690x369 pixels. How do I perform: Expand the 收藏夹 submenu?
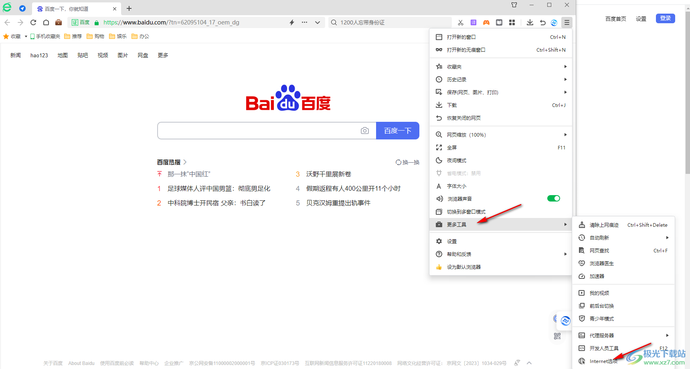click(501, 67)
